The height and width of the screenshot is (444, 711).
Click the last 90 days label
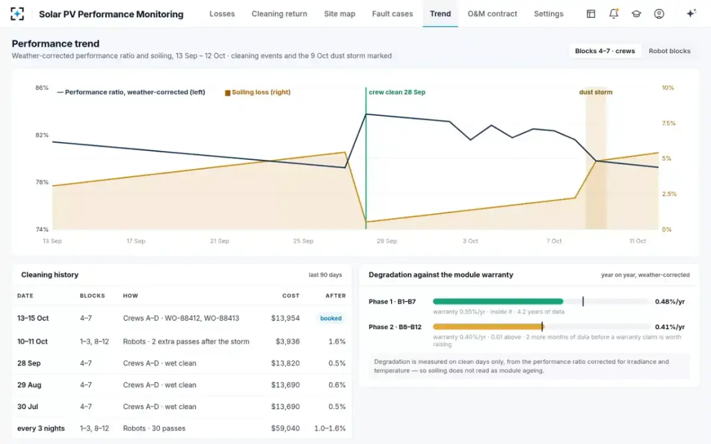pyautogui.click(x=325, y=275)
